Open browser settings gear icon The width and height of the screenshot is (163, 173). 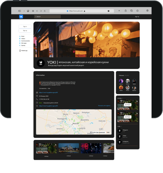pyautogui.click(x=147, y=10)
